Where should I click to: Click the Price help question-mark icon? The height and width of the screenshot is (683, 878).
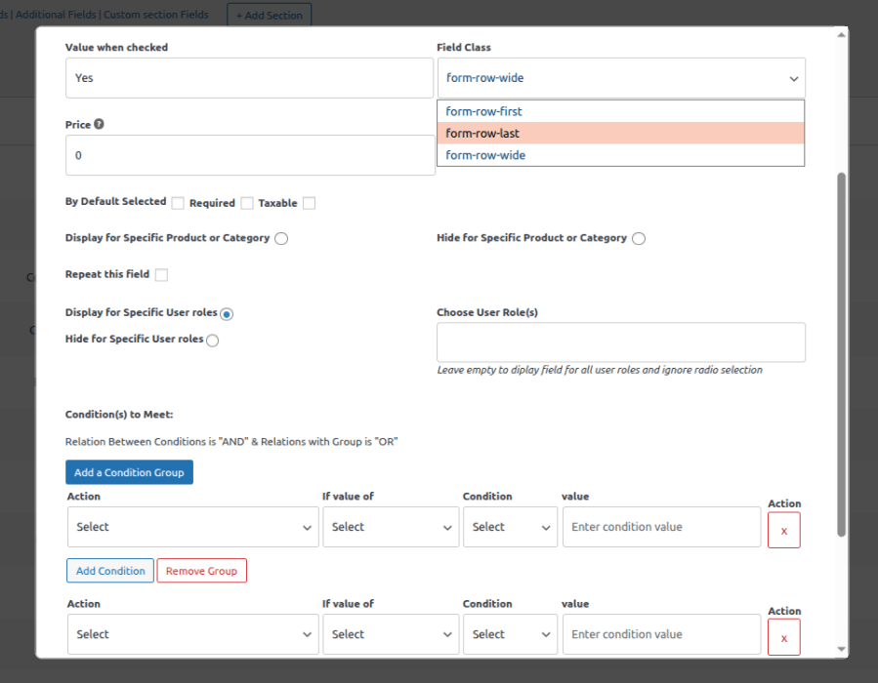(x=99, y=124)
